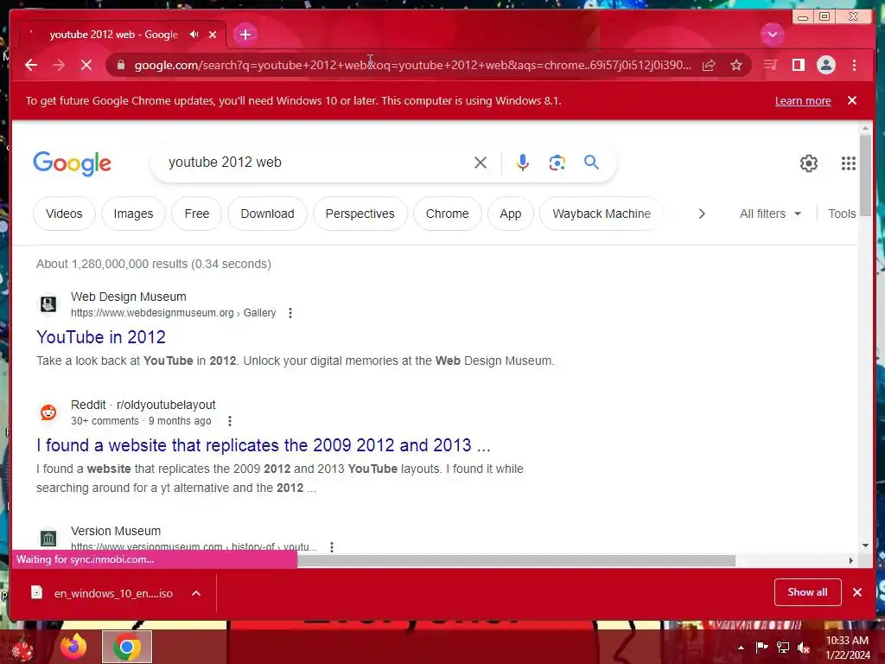Click the muted volume tray icon
The width and height of the screenshot is (885, 664).
click(804, 647)
